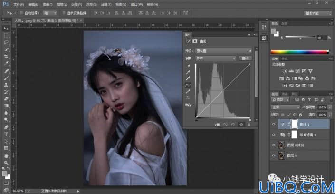Click the K value input field

321,38
